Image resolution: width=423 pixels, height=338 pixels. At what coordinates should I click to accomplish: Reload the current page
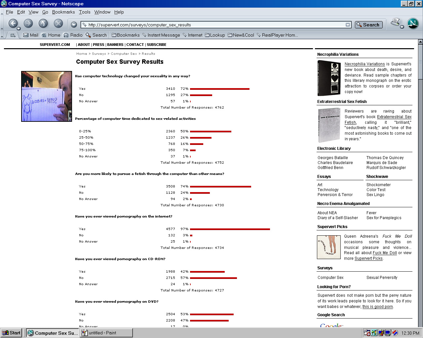[x=43, y=23]
